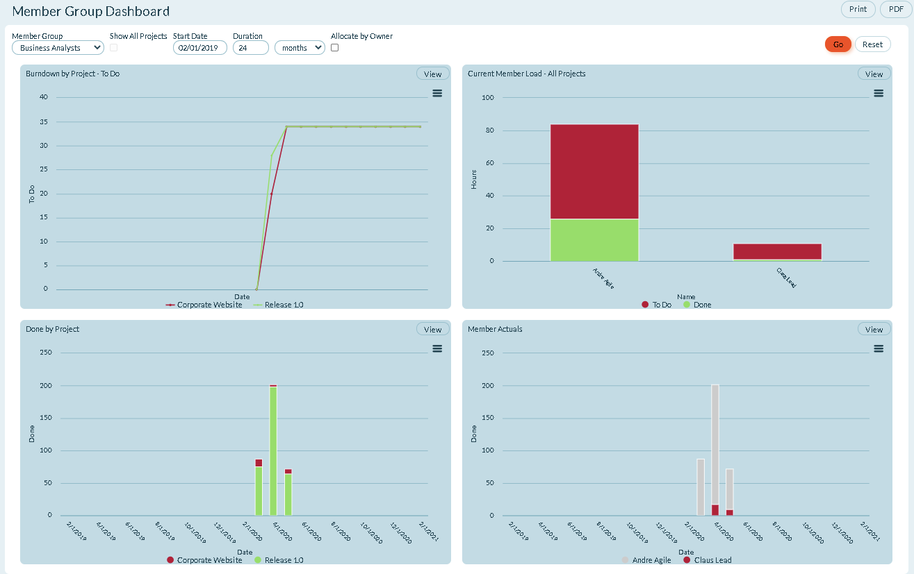Image resolution: width=914 pixels, height=574 pixels.
Task: Click Andre Agile's red To Do bar segment
Action: [x=594, y=171]
